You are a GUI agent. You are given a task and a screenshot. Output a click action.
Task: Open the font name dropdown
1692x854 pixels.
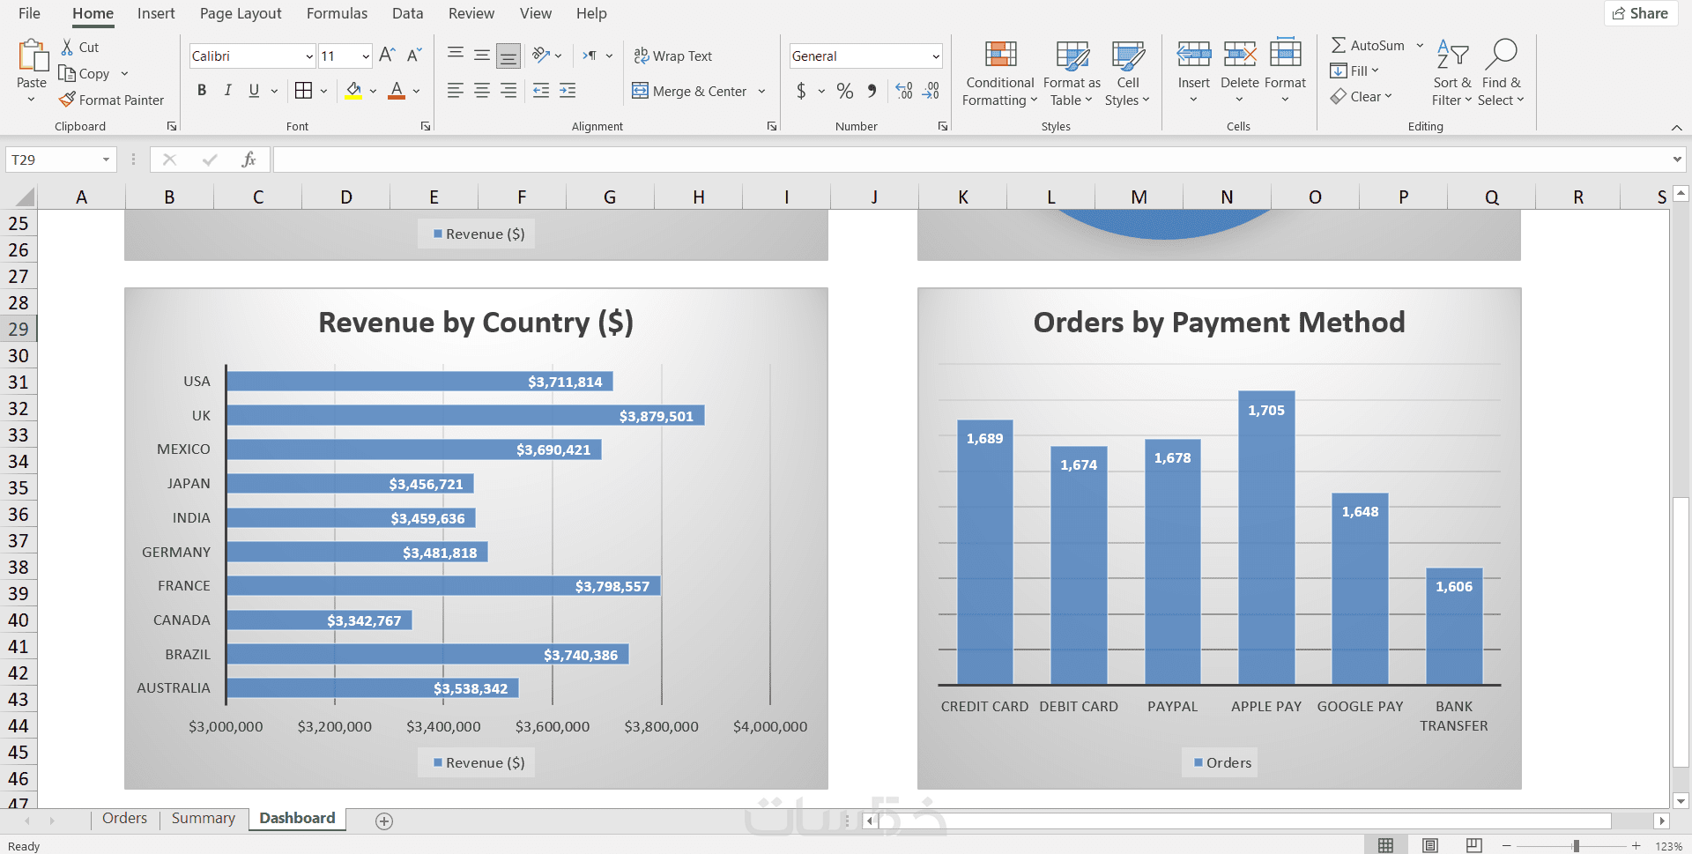[309, 56]
